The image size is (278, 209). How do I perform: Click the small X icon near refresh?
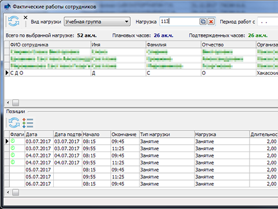25,17
